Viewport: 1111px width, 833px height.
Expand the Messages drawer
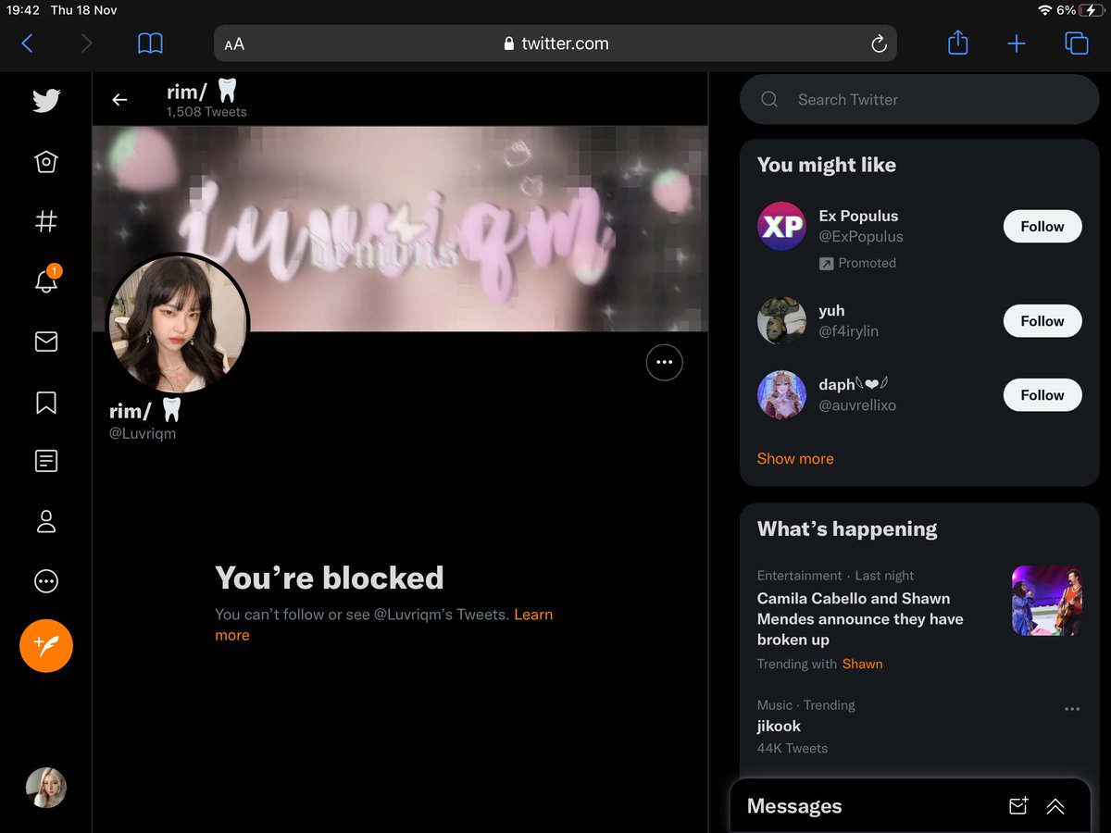[x=1055, y=806]
